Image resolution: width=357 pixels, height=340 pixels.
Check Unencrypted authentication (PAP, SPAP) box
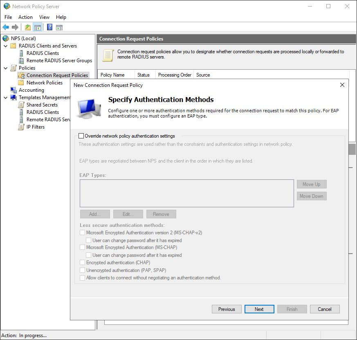[x=82, y=270]
